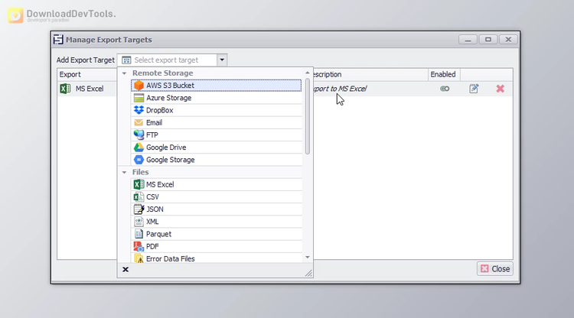The height and width of the screenshot is (318, 574).
Task: Choose the Error Data Files icon
Action: coord(139,258)
